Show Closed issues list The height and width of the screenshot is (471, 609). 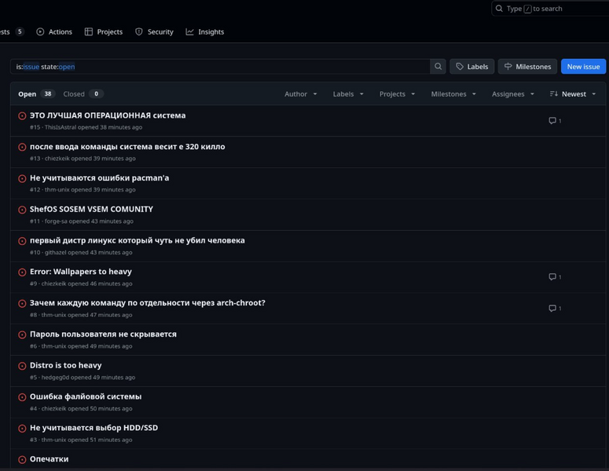83,94
